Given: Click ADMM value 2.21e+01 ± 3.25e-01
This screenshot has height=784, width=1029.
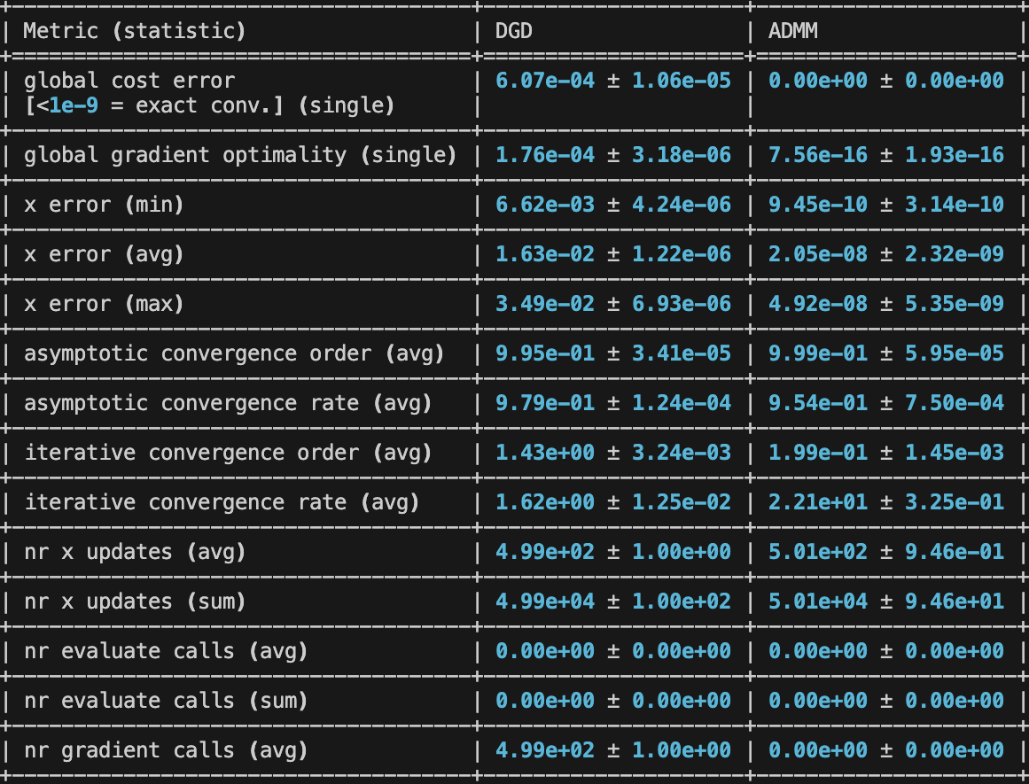Looking at the screenshot, I should (886, 502).
